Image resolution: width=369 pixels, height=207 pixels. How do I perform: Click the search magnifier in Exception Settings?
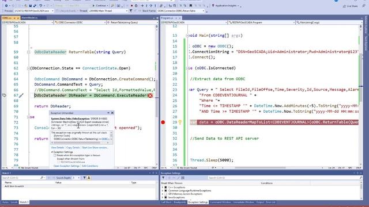(361, 178)
